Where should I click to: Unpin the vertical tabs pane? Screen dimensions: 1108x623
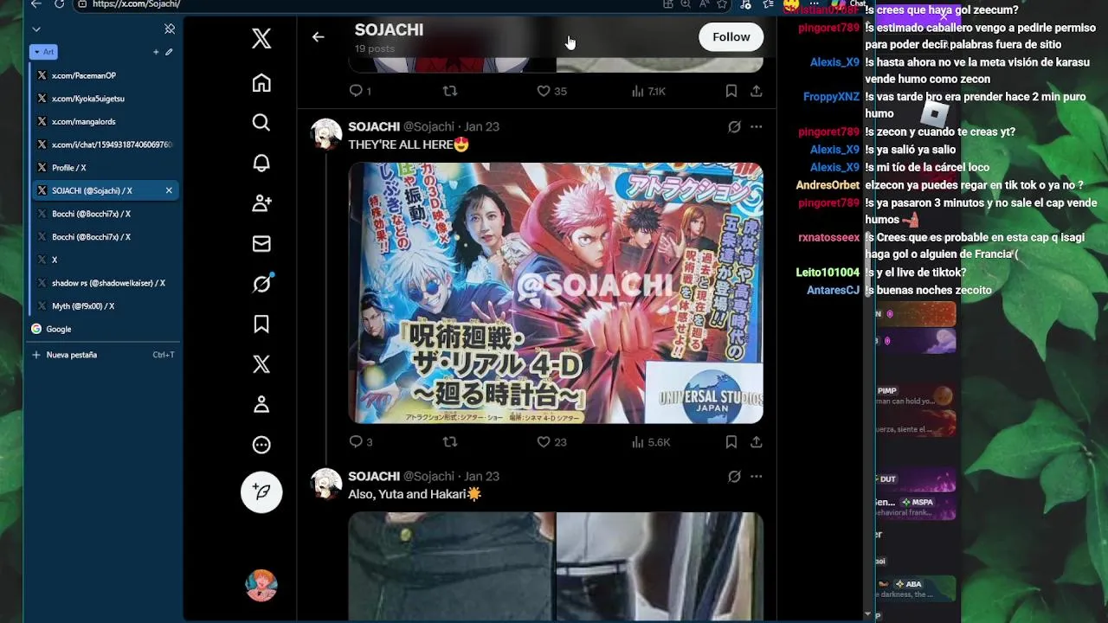click(x=170, y=29)
